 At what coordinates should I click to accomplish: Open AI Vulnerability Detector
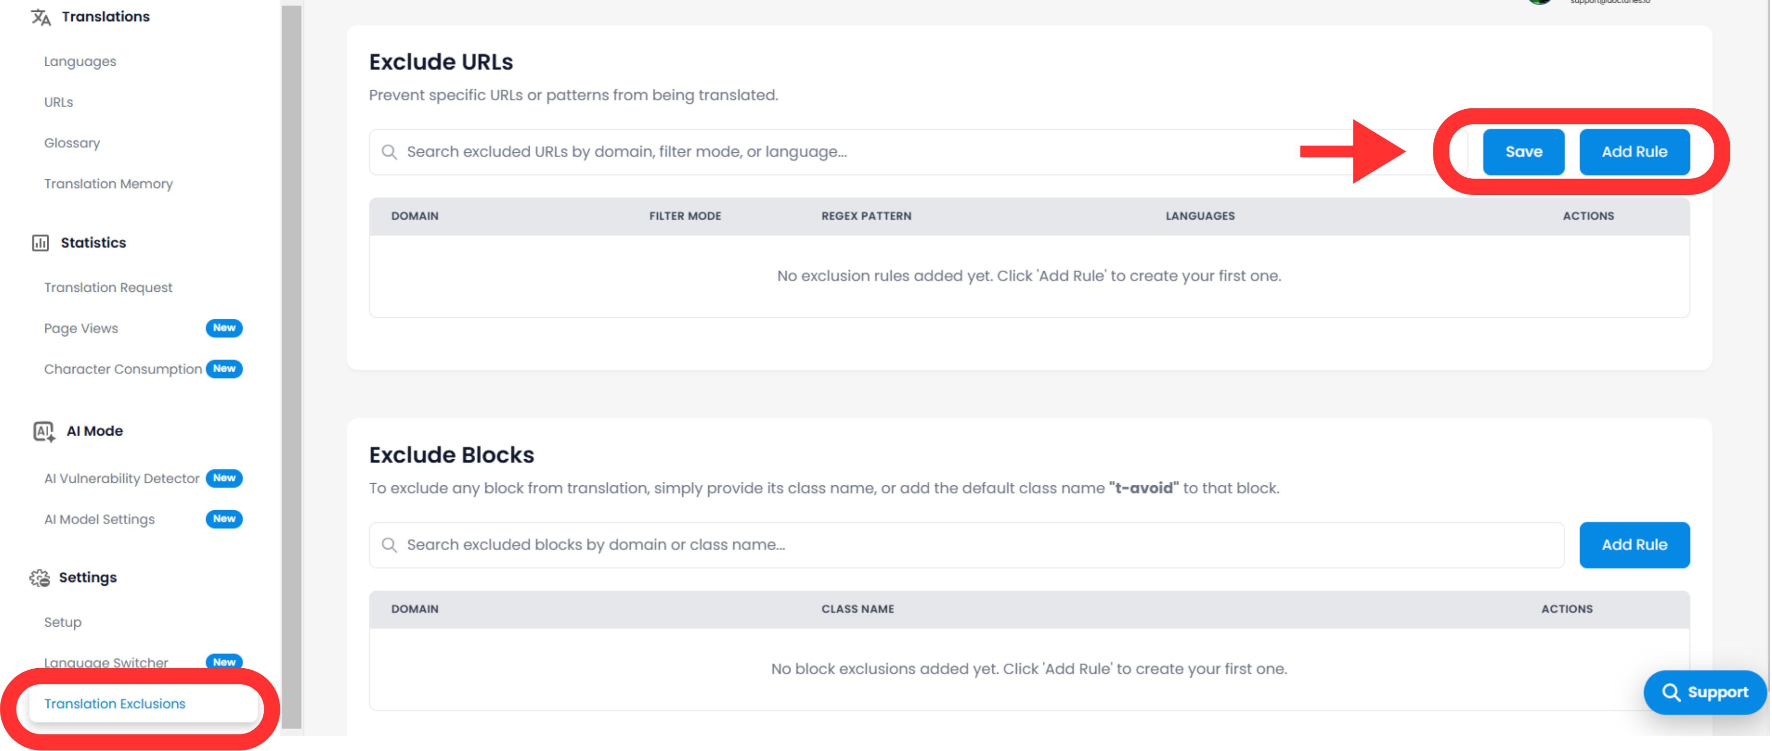coord(121,478)
